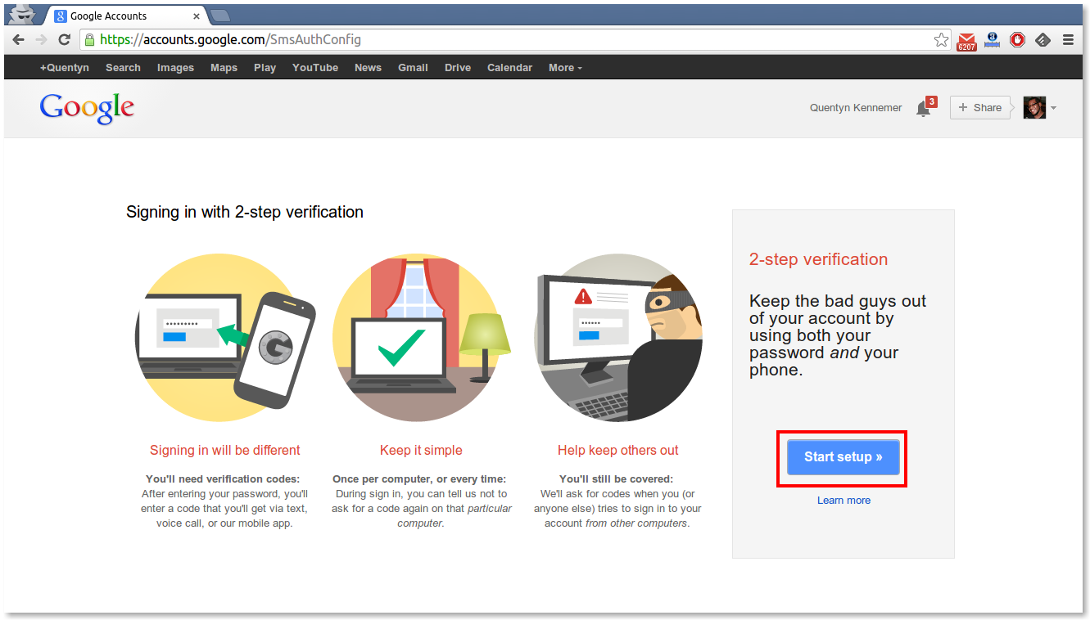Click 'Signing in with 2-step verification' title
Screen dimensions: 1090x620
tap(245, 212)
